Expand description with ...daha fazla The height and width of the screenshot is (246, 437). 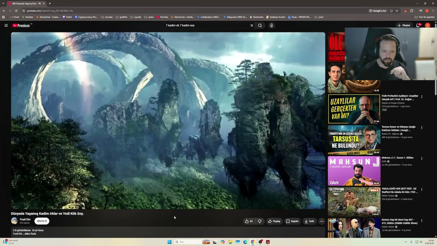(29, 234)
